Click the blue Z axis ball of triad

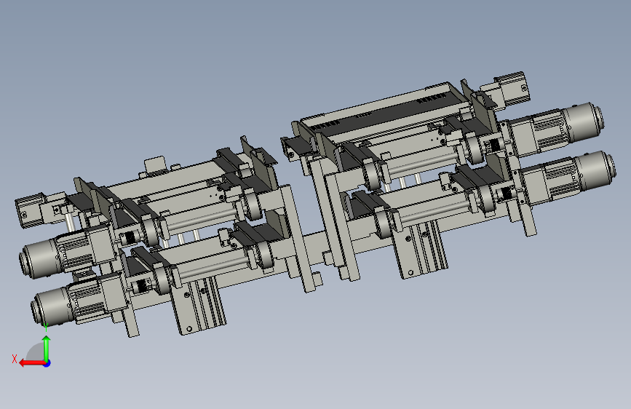pos(47,363)
